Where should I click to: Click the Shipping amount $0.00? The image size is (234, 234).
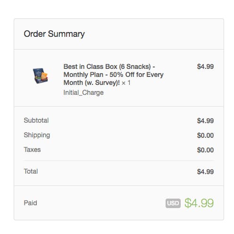tap(205, 135)
